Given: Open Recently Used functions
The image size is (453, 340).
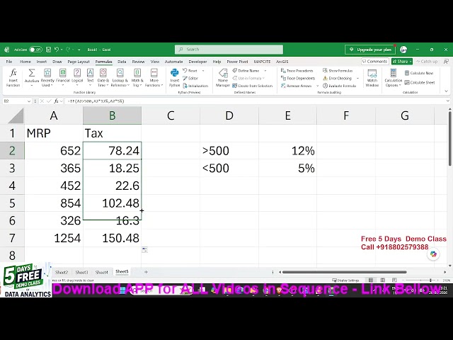Looking at the screenshot, I should coord(47,77).
